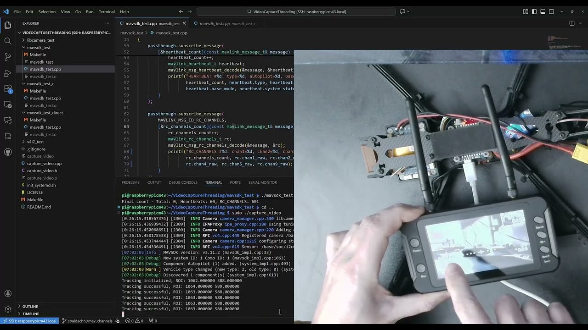Open the View menu
This screenshot has width=588, height=330.
point(66,11)
